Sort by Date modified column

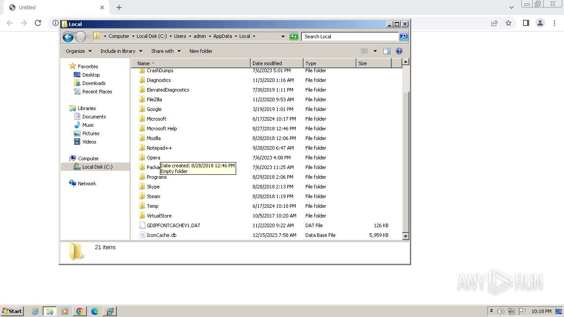click(x=277, y=63)
